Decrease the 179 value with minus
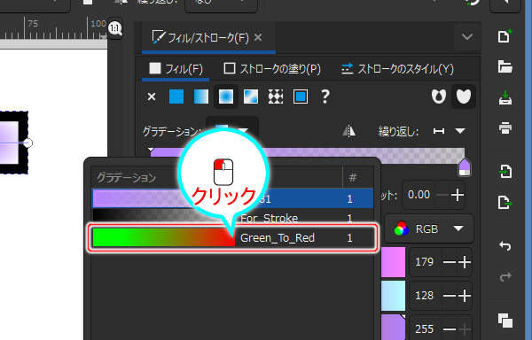532x340 pixels. pyautogui.click(x=450, y=262)
